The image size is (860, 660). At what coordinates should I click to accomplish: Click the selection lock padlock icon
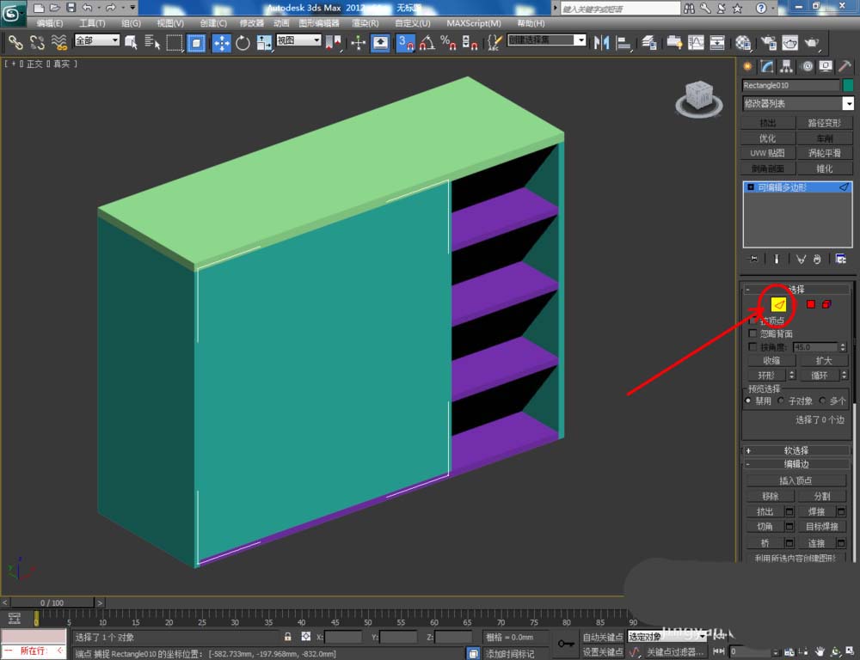(288, 637)
